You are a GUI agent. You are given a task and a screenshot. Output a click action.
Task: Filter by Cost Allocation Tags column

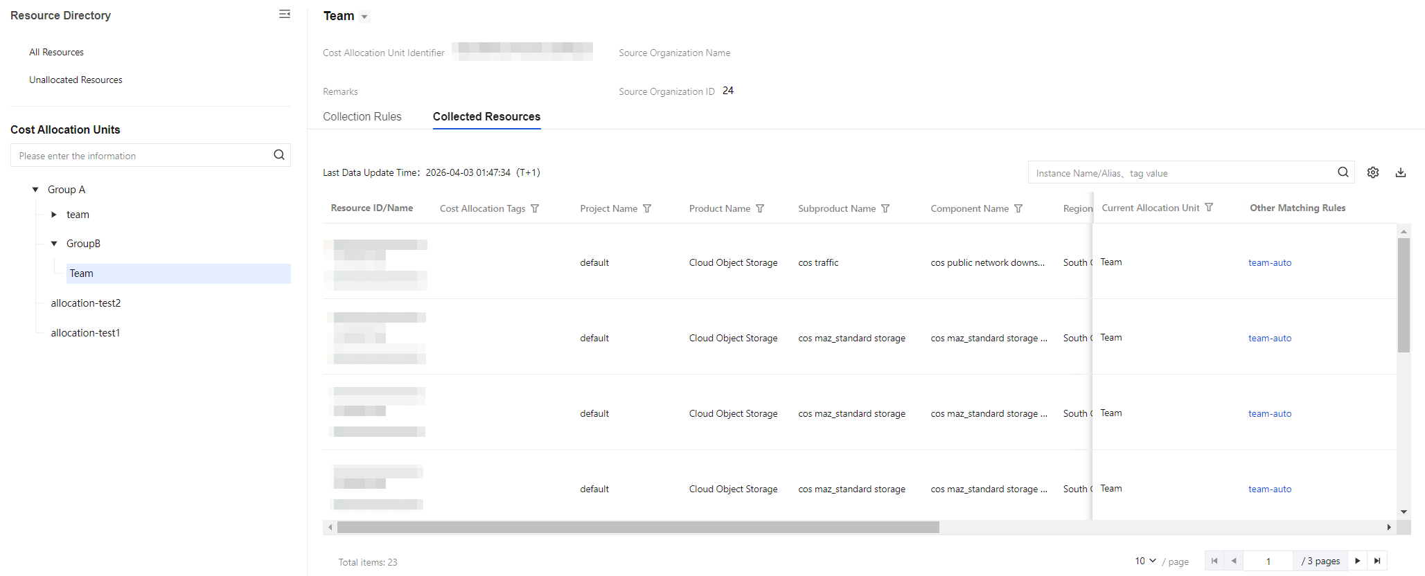pyautogui.click(x=535, y=208)
